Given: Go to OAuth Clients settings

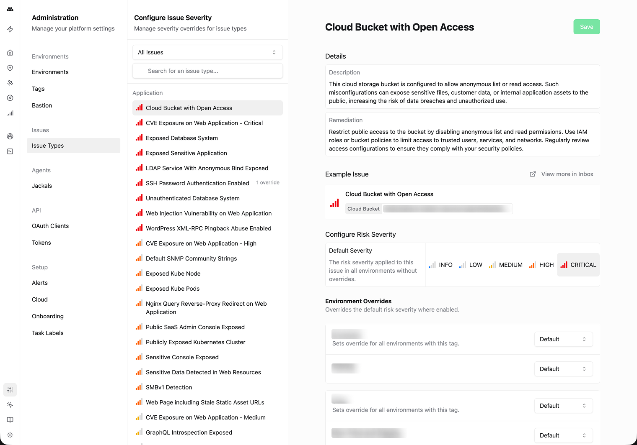Looking at the screenshot, I should coord(50,226).
